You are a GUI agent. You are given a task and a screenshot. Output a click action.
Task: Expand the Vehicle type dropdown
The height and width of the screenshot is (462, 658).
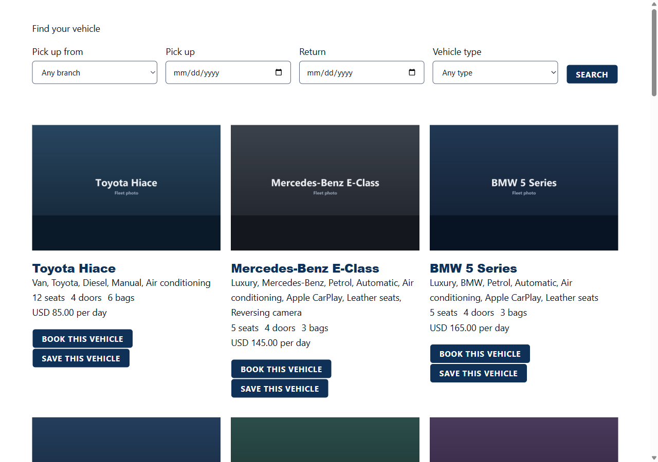pos(495,72)
